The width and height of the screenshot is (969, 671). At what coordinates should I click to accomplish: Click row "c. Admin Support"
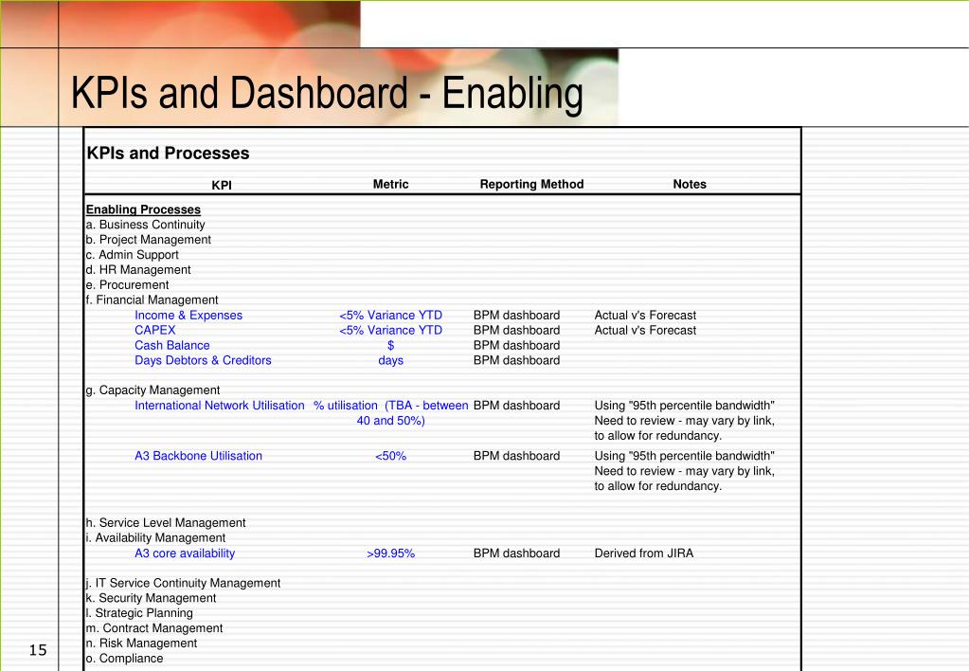[133, 255]
